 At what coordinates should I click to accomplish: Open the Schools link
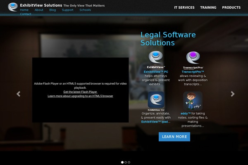pyautogui.click(x=85, y=10)
